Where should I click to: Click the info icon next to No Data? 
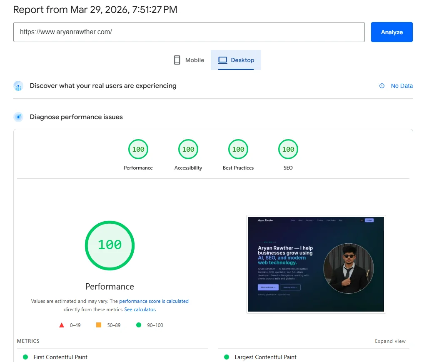coord(382,86)
